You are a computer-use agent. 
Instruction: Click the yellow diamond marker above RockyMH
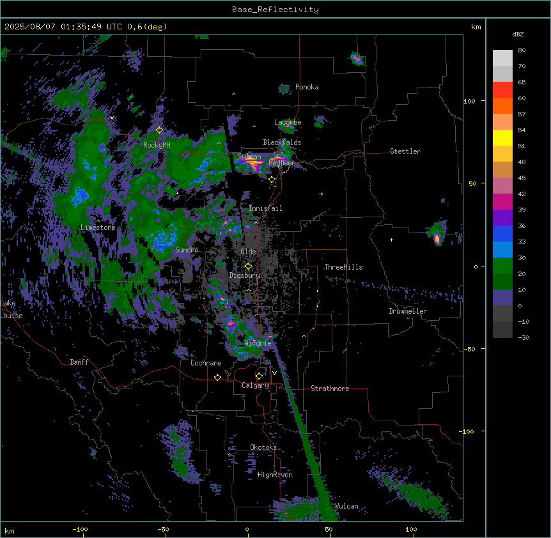pyautogui.click(x=160, y=130)
